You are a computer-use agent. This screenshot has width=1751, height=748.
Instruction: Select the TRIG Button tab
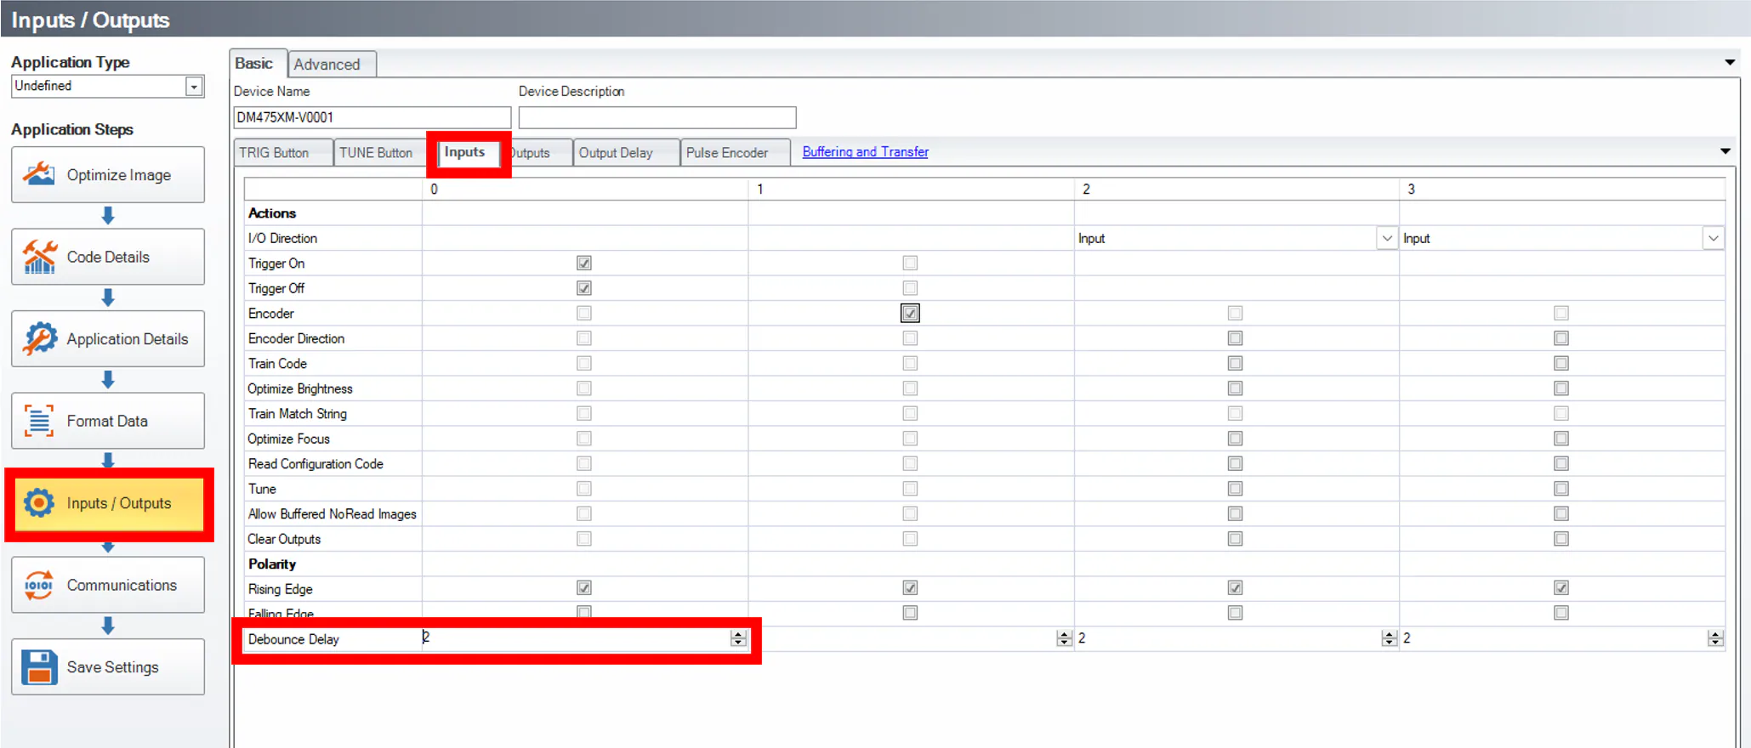(x=274, y=153)
